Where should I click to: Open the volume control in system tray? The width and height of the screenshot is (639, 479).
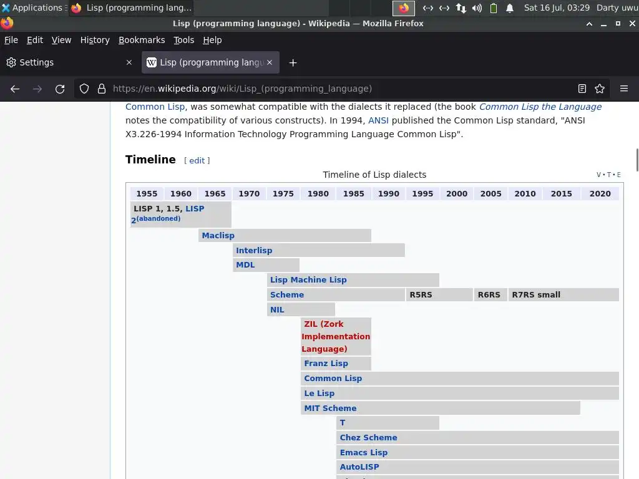[477, 8]
